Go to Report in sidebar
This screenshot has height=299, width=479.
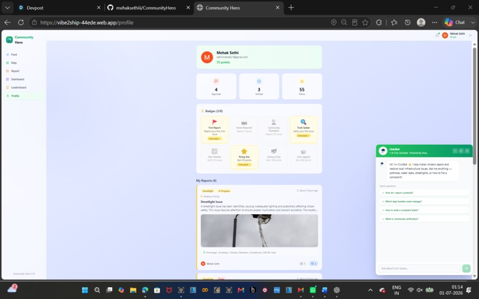[23, 71]
